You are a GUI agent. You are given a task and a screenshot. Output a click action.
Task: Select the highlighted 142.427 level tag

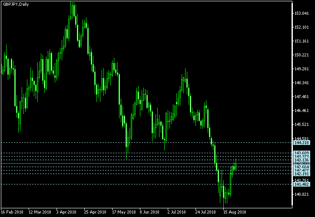302,171
